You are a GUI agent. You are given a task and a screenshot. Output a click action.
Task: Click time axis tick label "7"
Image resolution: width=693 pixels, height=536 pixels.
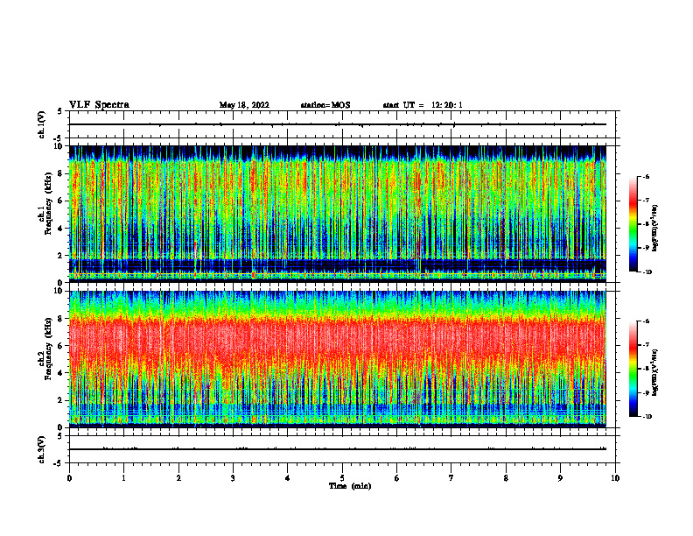[x=451, y=478]
